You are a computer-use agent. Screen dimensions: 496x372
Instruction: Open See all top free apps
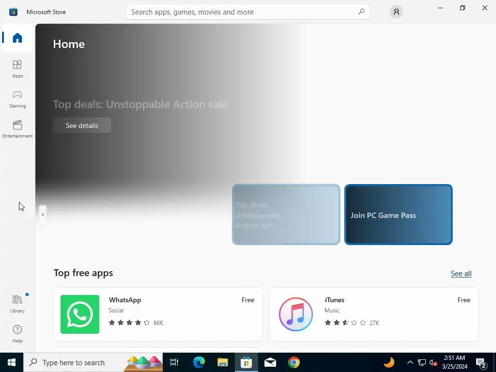tap(461, 274)
